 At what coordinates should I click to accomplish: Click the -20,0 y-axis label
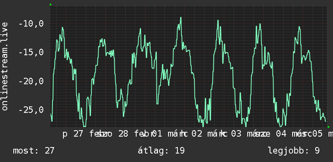click(31, 81)
